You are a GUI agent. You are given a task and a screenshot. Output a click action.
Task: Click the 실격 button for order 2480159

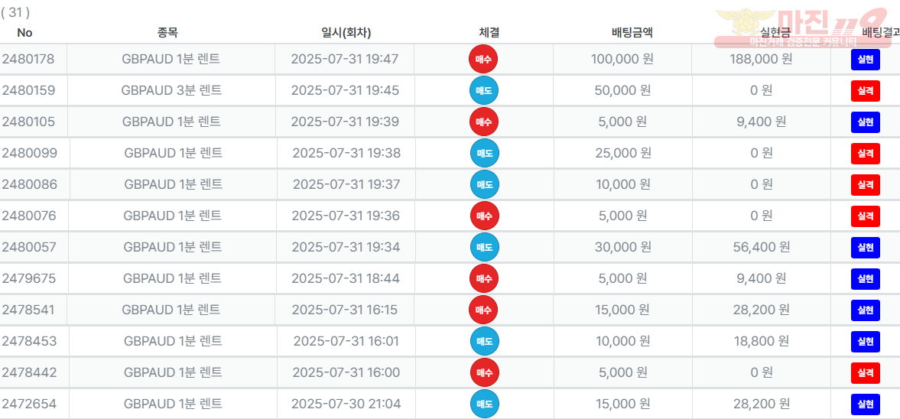(x=865, y=91)
